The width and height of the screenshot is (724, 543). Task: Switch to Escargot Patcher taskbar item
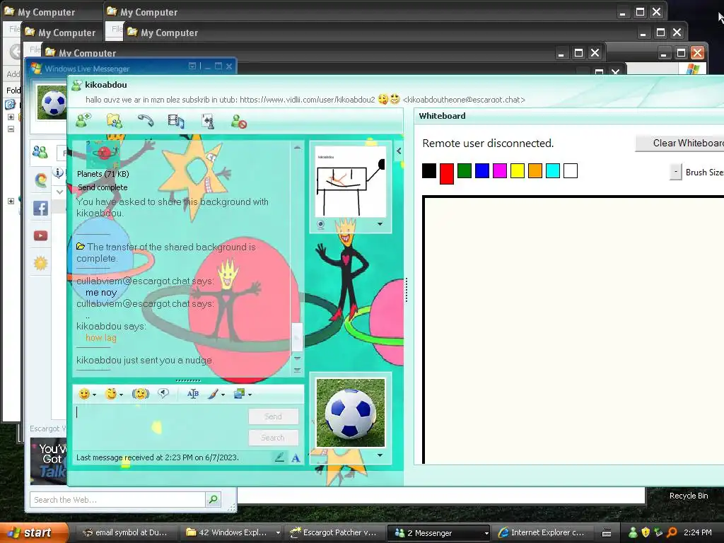coord(334,532)
